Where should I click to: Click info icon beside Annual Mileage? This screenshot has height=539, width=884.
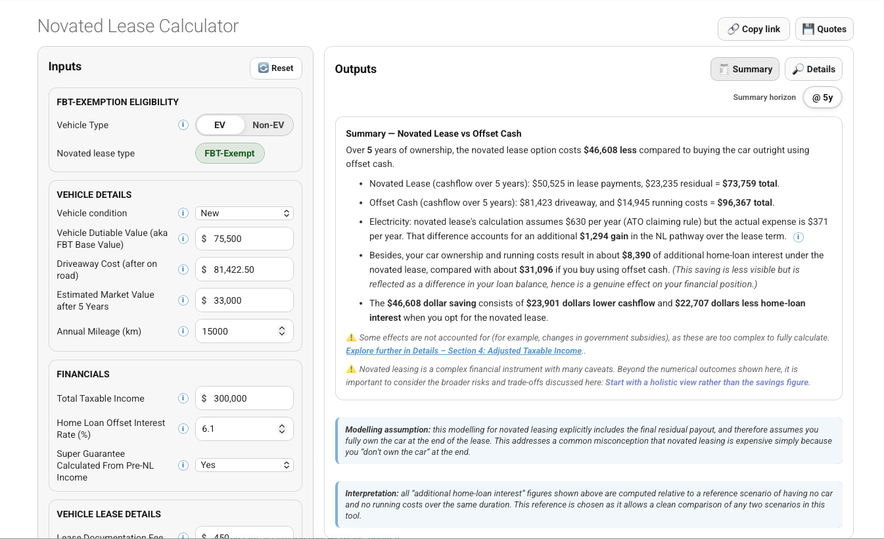click(183, 331)
